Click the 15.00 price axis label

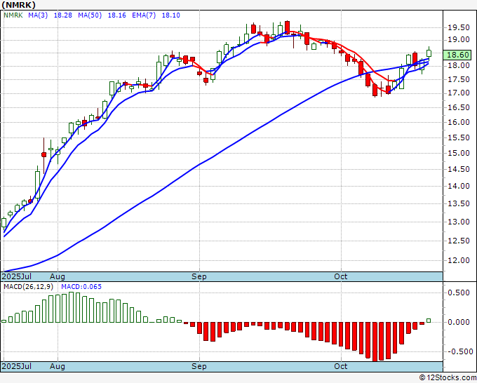click(x=459, y=153)
